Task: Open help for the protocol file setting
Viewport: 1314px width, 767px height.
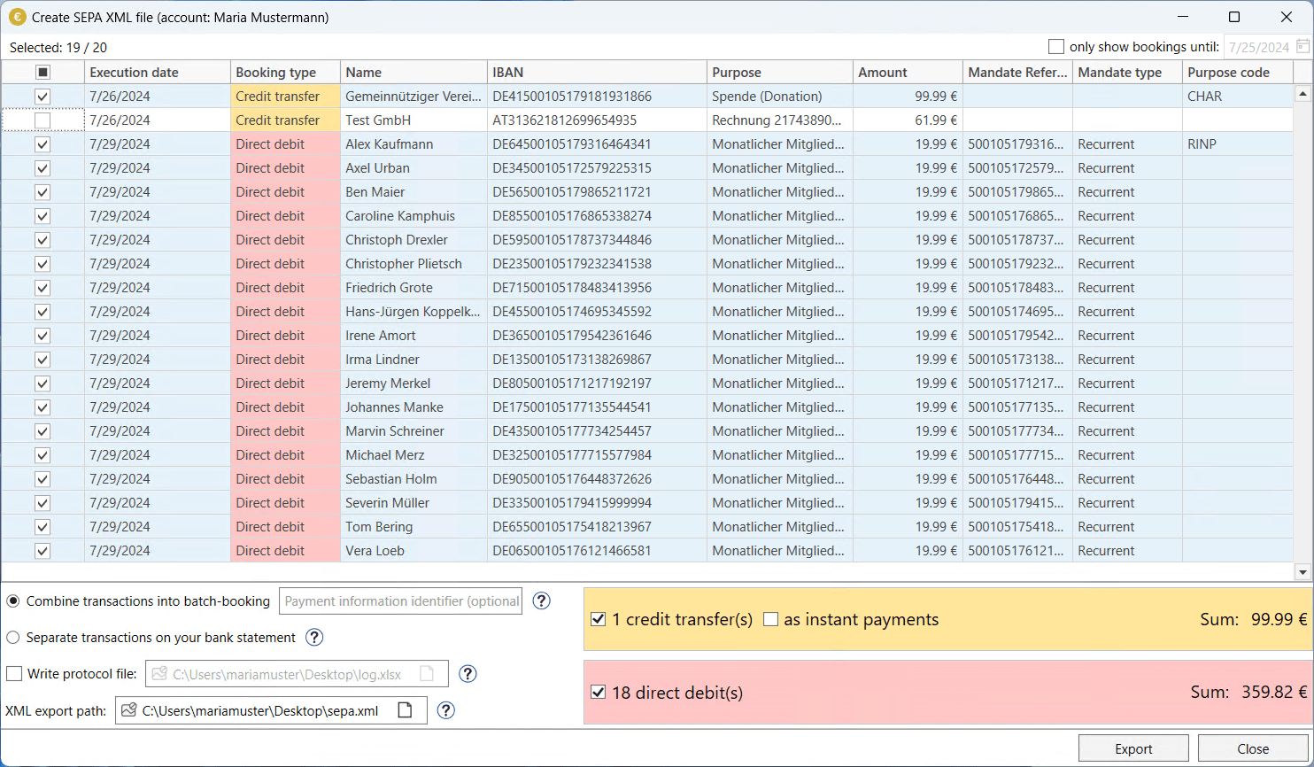Action: coord(468,674)
